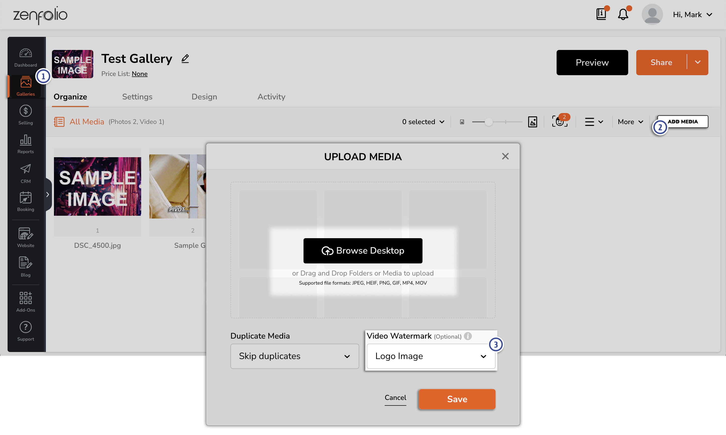Switch to the Design tab
The width and height of the screenshot is (726, 435).
click(204, 97)
